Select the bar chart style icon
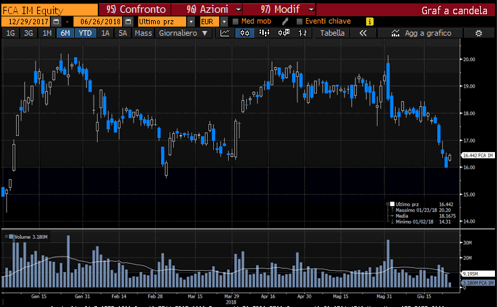Viewport: 497px width, 307px height. [264, 33]
